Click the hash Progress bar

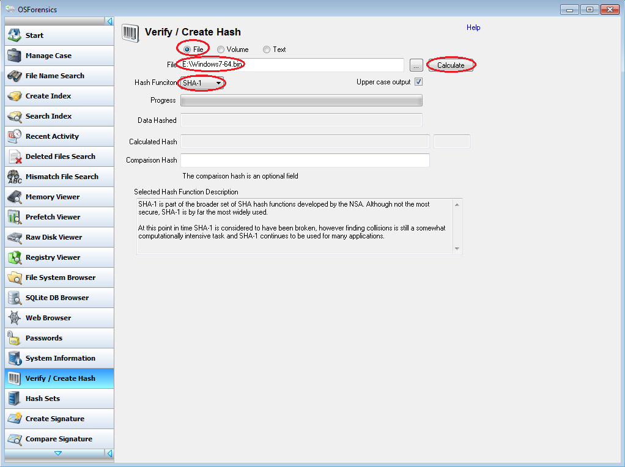point(301,101)
